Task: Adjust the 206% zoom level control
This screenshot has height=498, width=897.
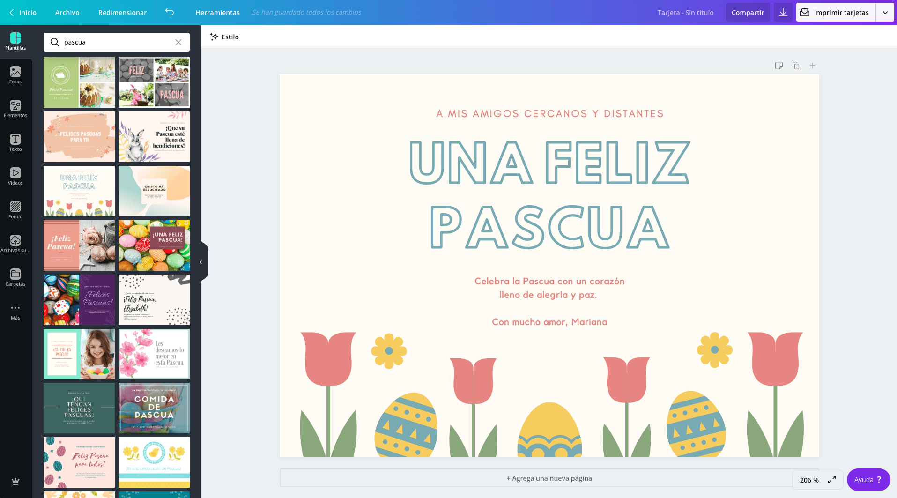Action: point(809,480)
